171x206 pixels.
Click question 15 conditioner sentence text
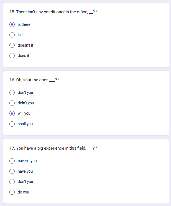(x=52, y=12)
